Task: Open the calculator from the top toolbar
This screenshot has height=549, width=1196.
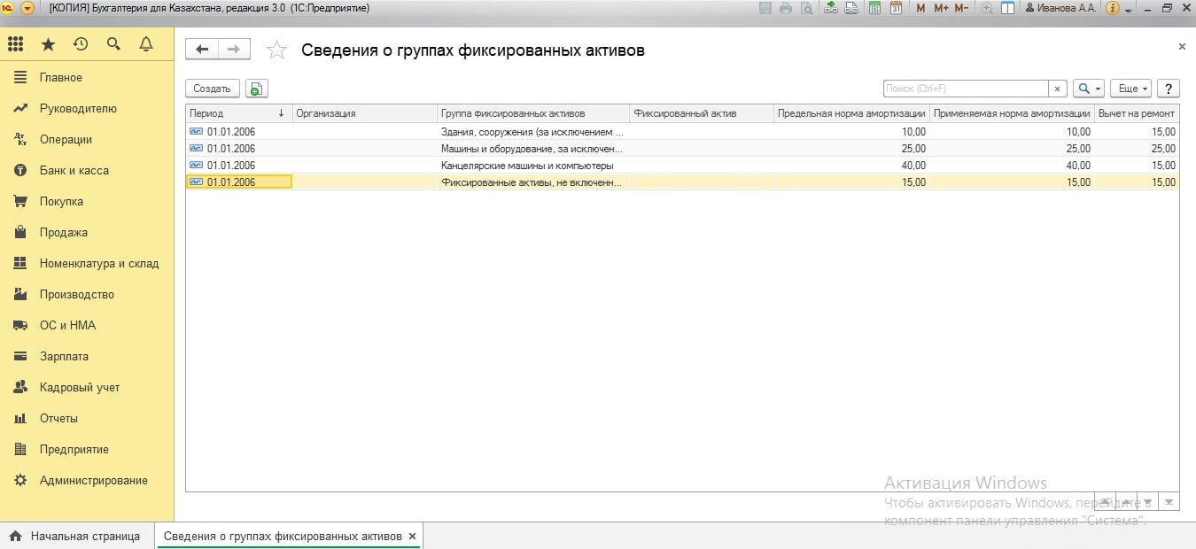Action: (x=875, y=8)
